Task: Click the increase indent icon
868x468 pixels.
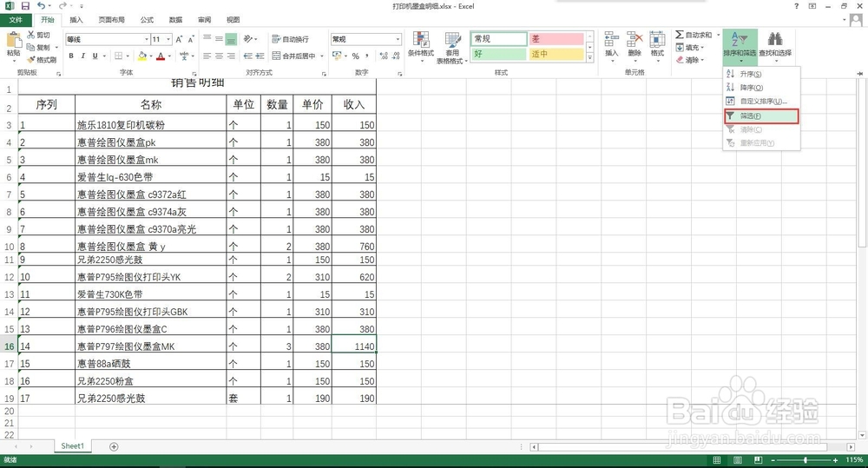Action: pyautogui.click(x=260, y=56)
